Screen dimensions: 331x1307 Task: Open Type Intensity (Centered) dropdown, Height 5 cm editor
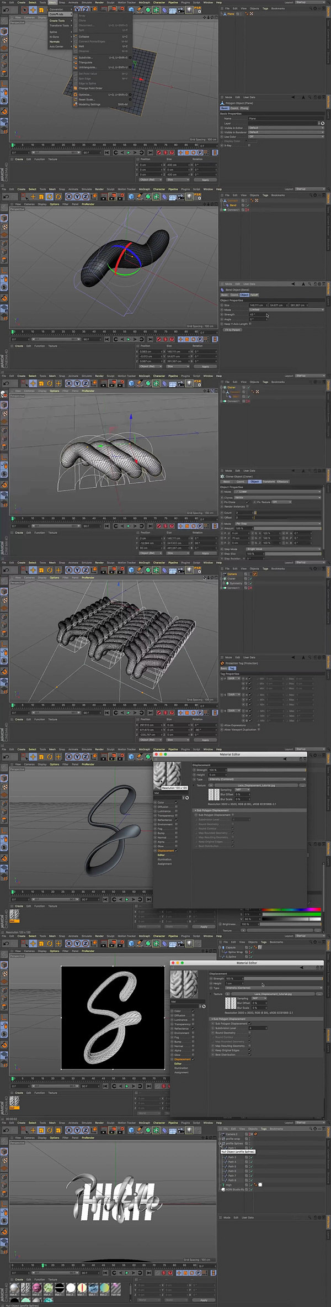click(x=257, y=779)
